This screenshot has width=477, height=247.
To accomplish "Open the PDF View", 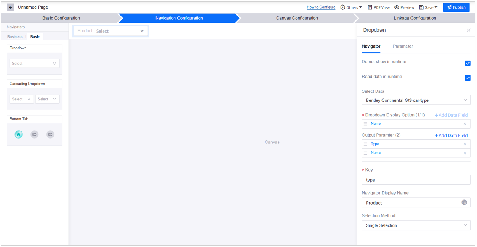I will click(x=378, y=7).
